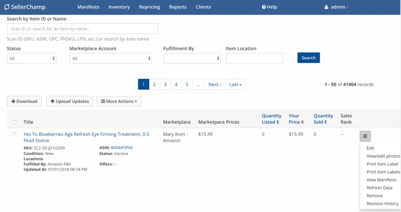Open the Inventory menu in navbar
The width and height of the screenshot is (401, 212).
click(119, 7)
